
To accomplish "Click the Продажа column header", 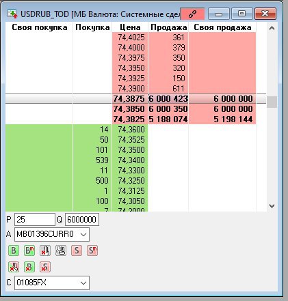I will point(169,27).
